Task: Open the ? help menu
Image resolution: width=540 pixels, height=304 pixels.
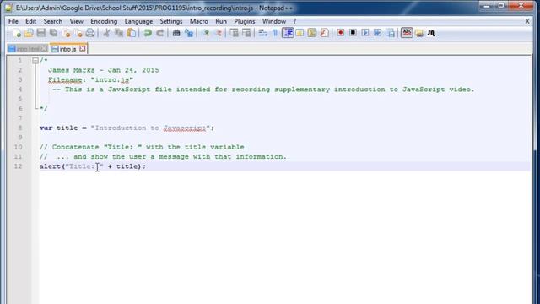Action: (x=294, y=21)
